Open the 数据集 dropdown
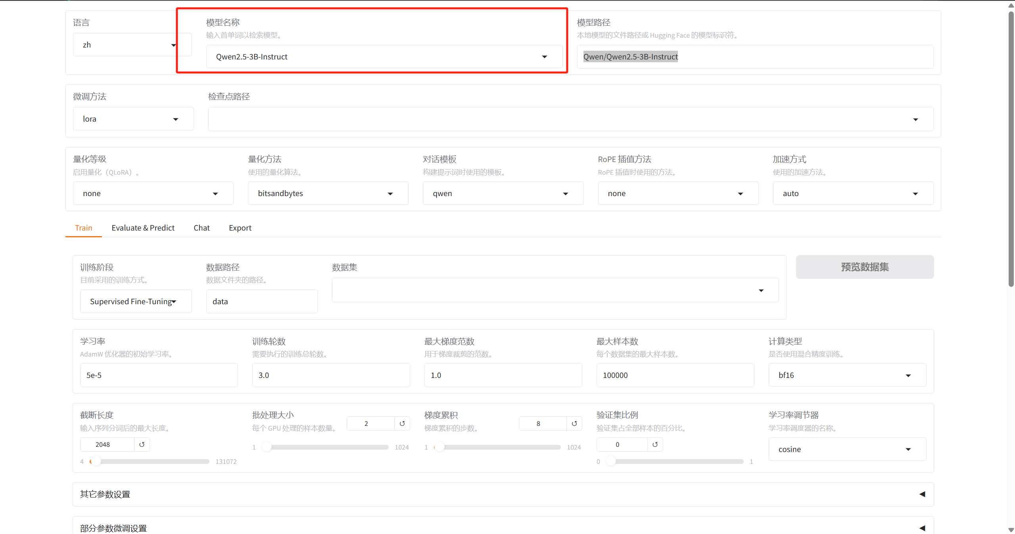 [555, 290]
